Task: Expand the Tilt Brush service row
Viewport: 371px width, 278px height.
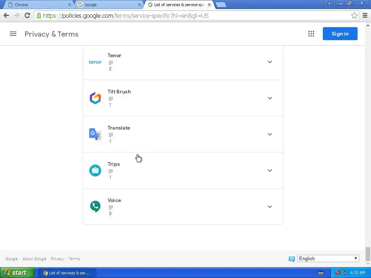Action: (x=270, y=98)
